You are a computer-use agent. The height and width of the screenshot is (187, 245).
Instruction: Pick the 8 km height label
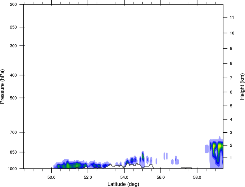coord(231,63)
